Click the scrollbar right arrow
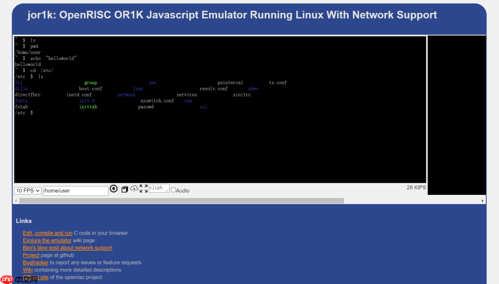Viewport: 499px width, 284px height. [x=482, y=201]
